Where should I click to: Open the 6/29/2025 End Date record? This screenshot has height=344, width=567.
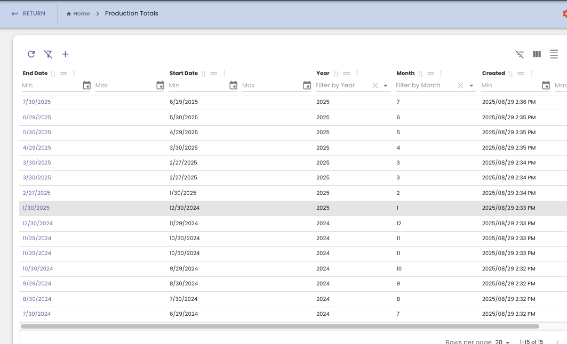pos(37,117)
